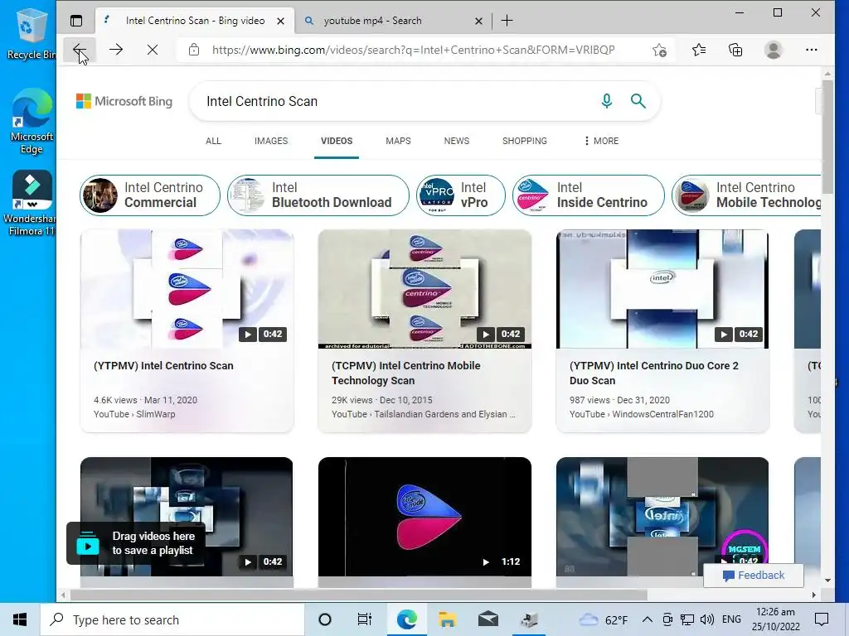The height and width of the screenshot is (636, 849).
Task: Show hidden system tray icons
Action: click(648, 619)
